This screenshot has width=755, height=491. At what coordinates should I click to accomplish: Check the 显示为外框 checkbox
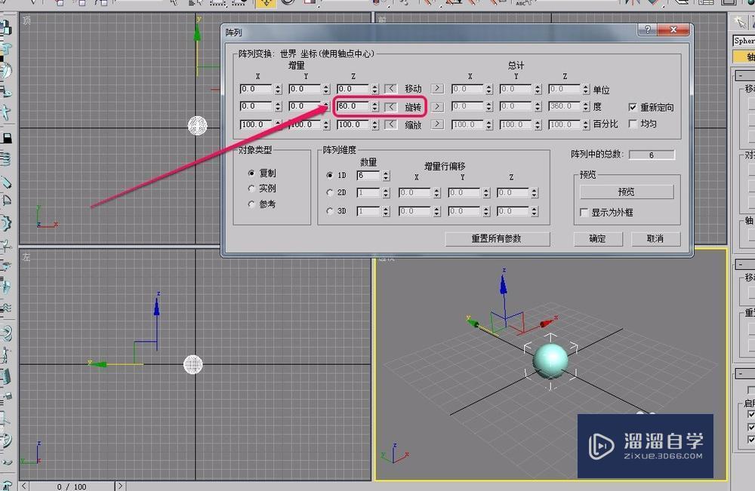[x=584, y=213]
